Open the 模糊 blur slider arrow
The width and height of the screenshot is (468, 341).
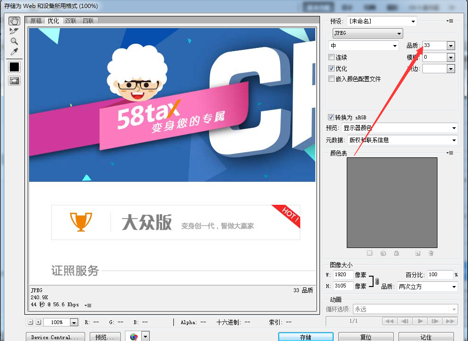[x=451, y=57]
